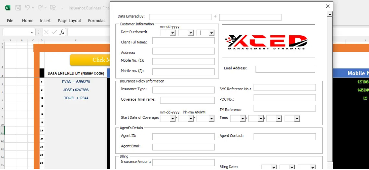The height and width of the screenshot is (170, 369).
Task: Open Date Purchased month dropdown
Action: pos(173,33)
